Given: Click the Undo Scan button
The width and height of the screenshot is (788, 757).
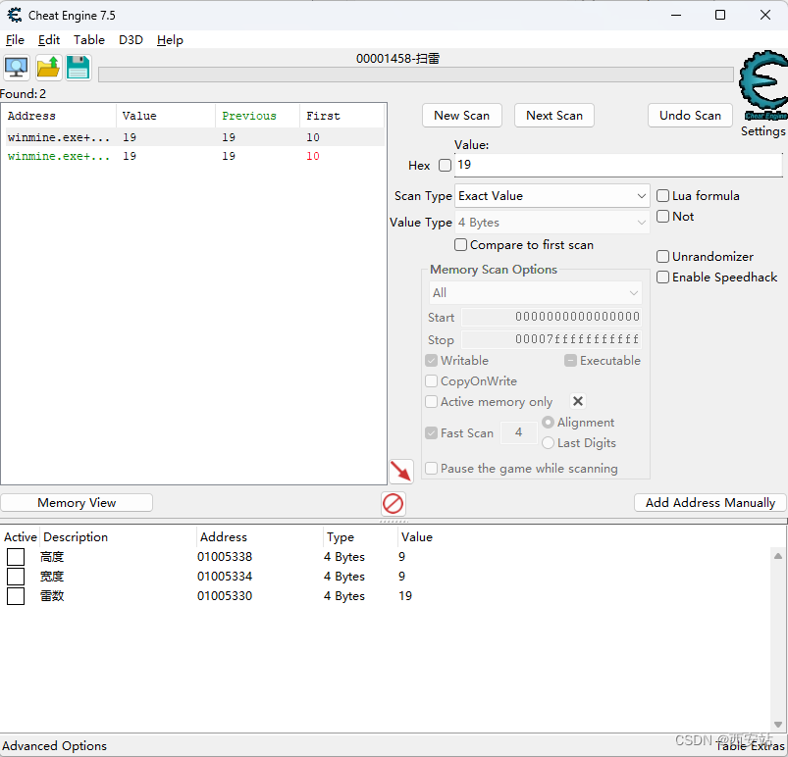Looking at the screenshot, I should click(x=690, y=116).
